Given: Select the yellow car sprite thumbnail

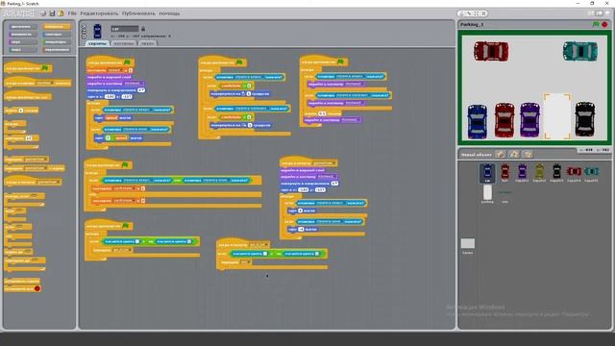Looking at the screenshot, I should point(539,173).
